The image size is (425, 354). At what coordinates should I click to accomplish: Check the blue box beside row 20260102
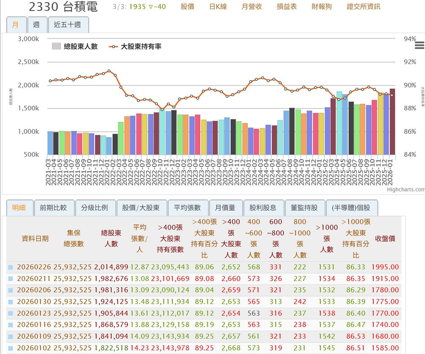pyautogui.click(x=11, y=348)
